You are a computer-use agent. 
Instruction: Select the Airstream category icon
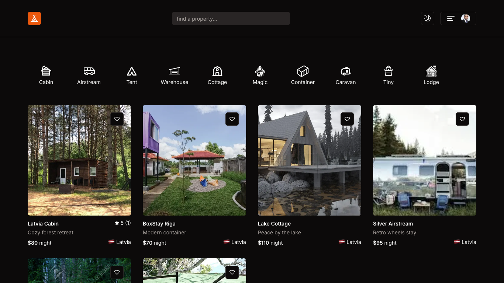pos(89,75)
